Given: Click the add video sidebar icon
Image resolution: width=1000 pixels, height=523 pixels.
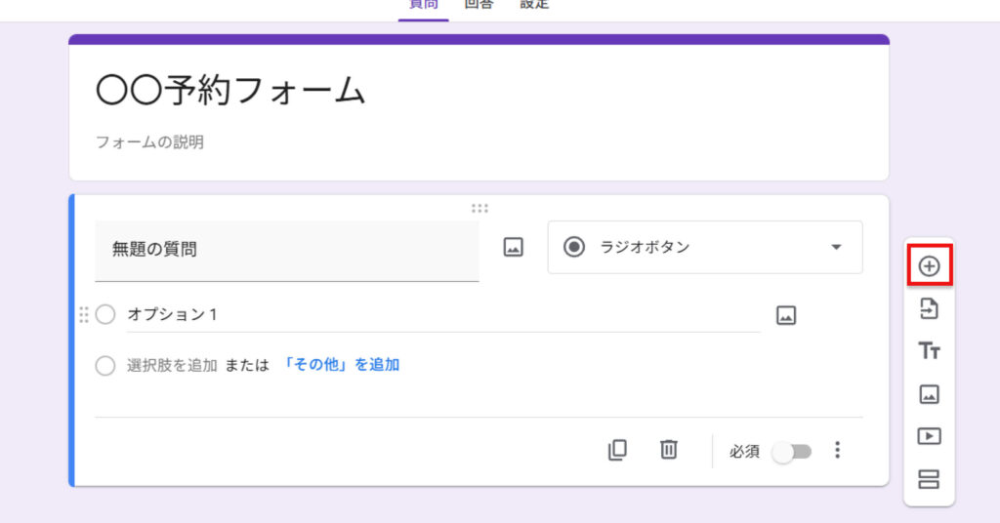Looking at the screenshot, I should 929,436.
